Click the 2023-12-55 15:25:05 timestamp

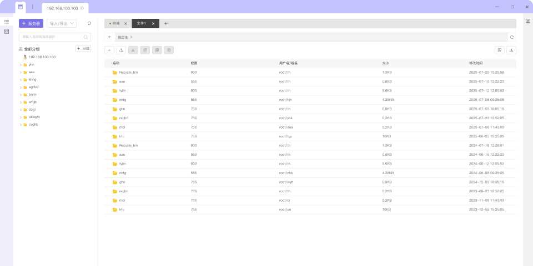486,209
